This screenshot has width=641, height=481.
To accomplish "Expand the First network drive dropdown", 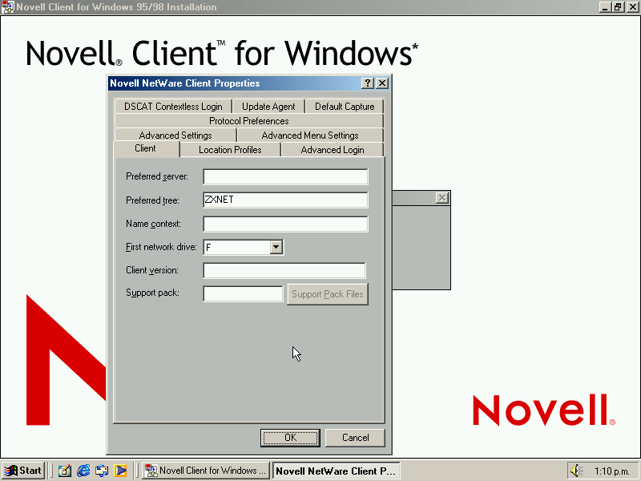I will [276, 247].
